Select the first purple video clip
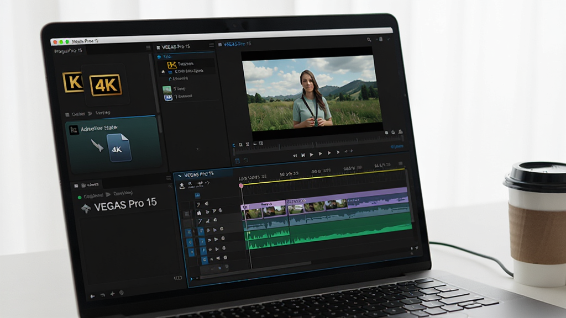This screenshot has height=318, width=566. [264, 210]
